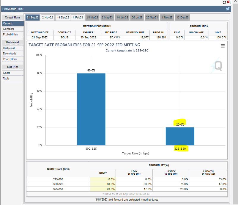Open the Twitter bird share icon
Image resolution: width=238 pixels, height=205 pixels.
[228, 9]
